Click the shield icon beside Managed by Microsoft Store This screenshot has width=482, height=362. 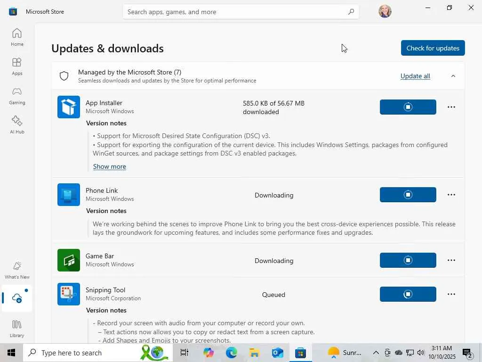(x=64, y=76)
